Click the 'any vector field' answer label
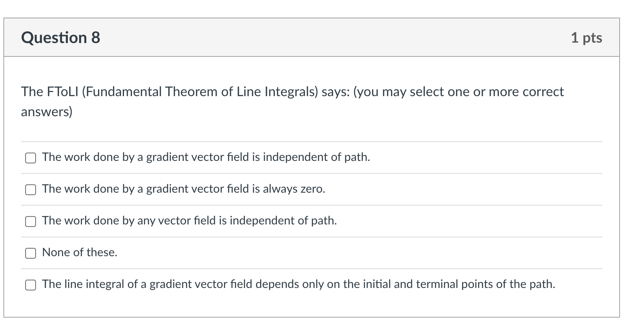This screenshot has height=326, width=641. pos(189,221)
